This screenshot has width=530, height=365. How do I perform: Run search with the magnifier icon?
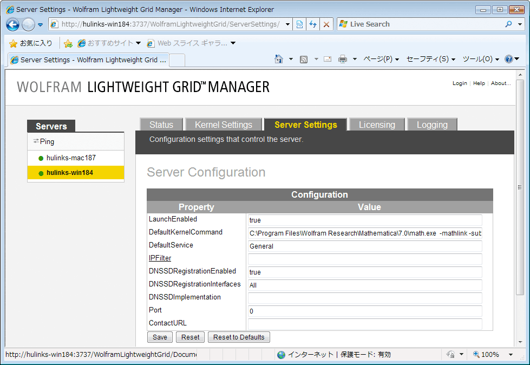click(508, 24)
